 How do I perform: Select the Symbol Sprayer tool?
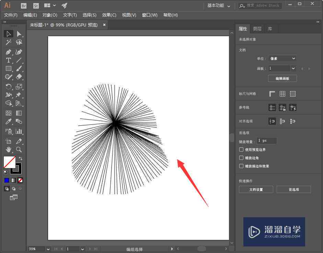tap(9, 131)
